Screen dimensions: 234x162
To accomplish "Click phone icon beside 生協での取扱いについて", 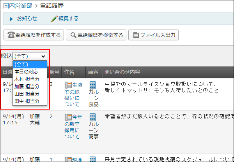I will pyautogui.click(x=68, y=85).
